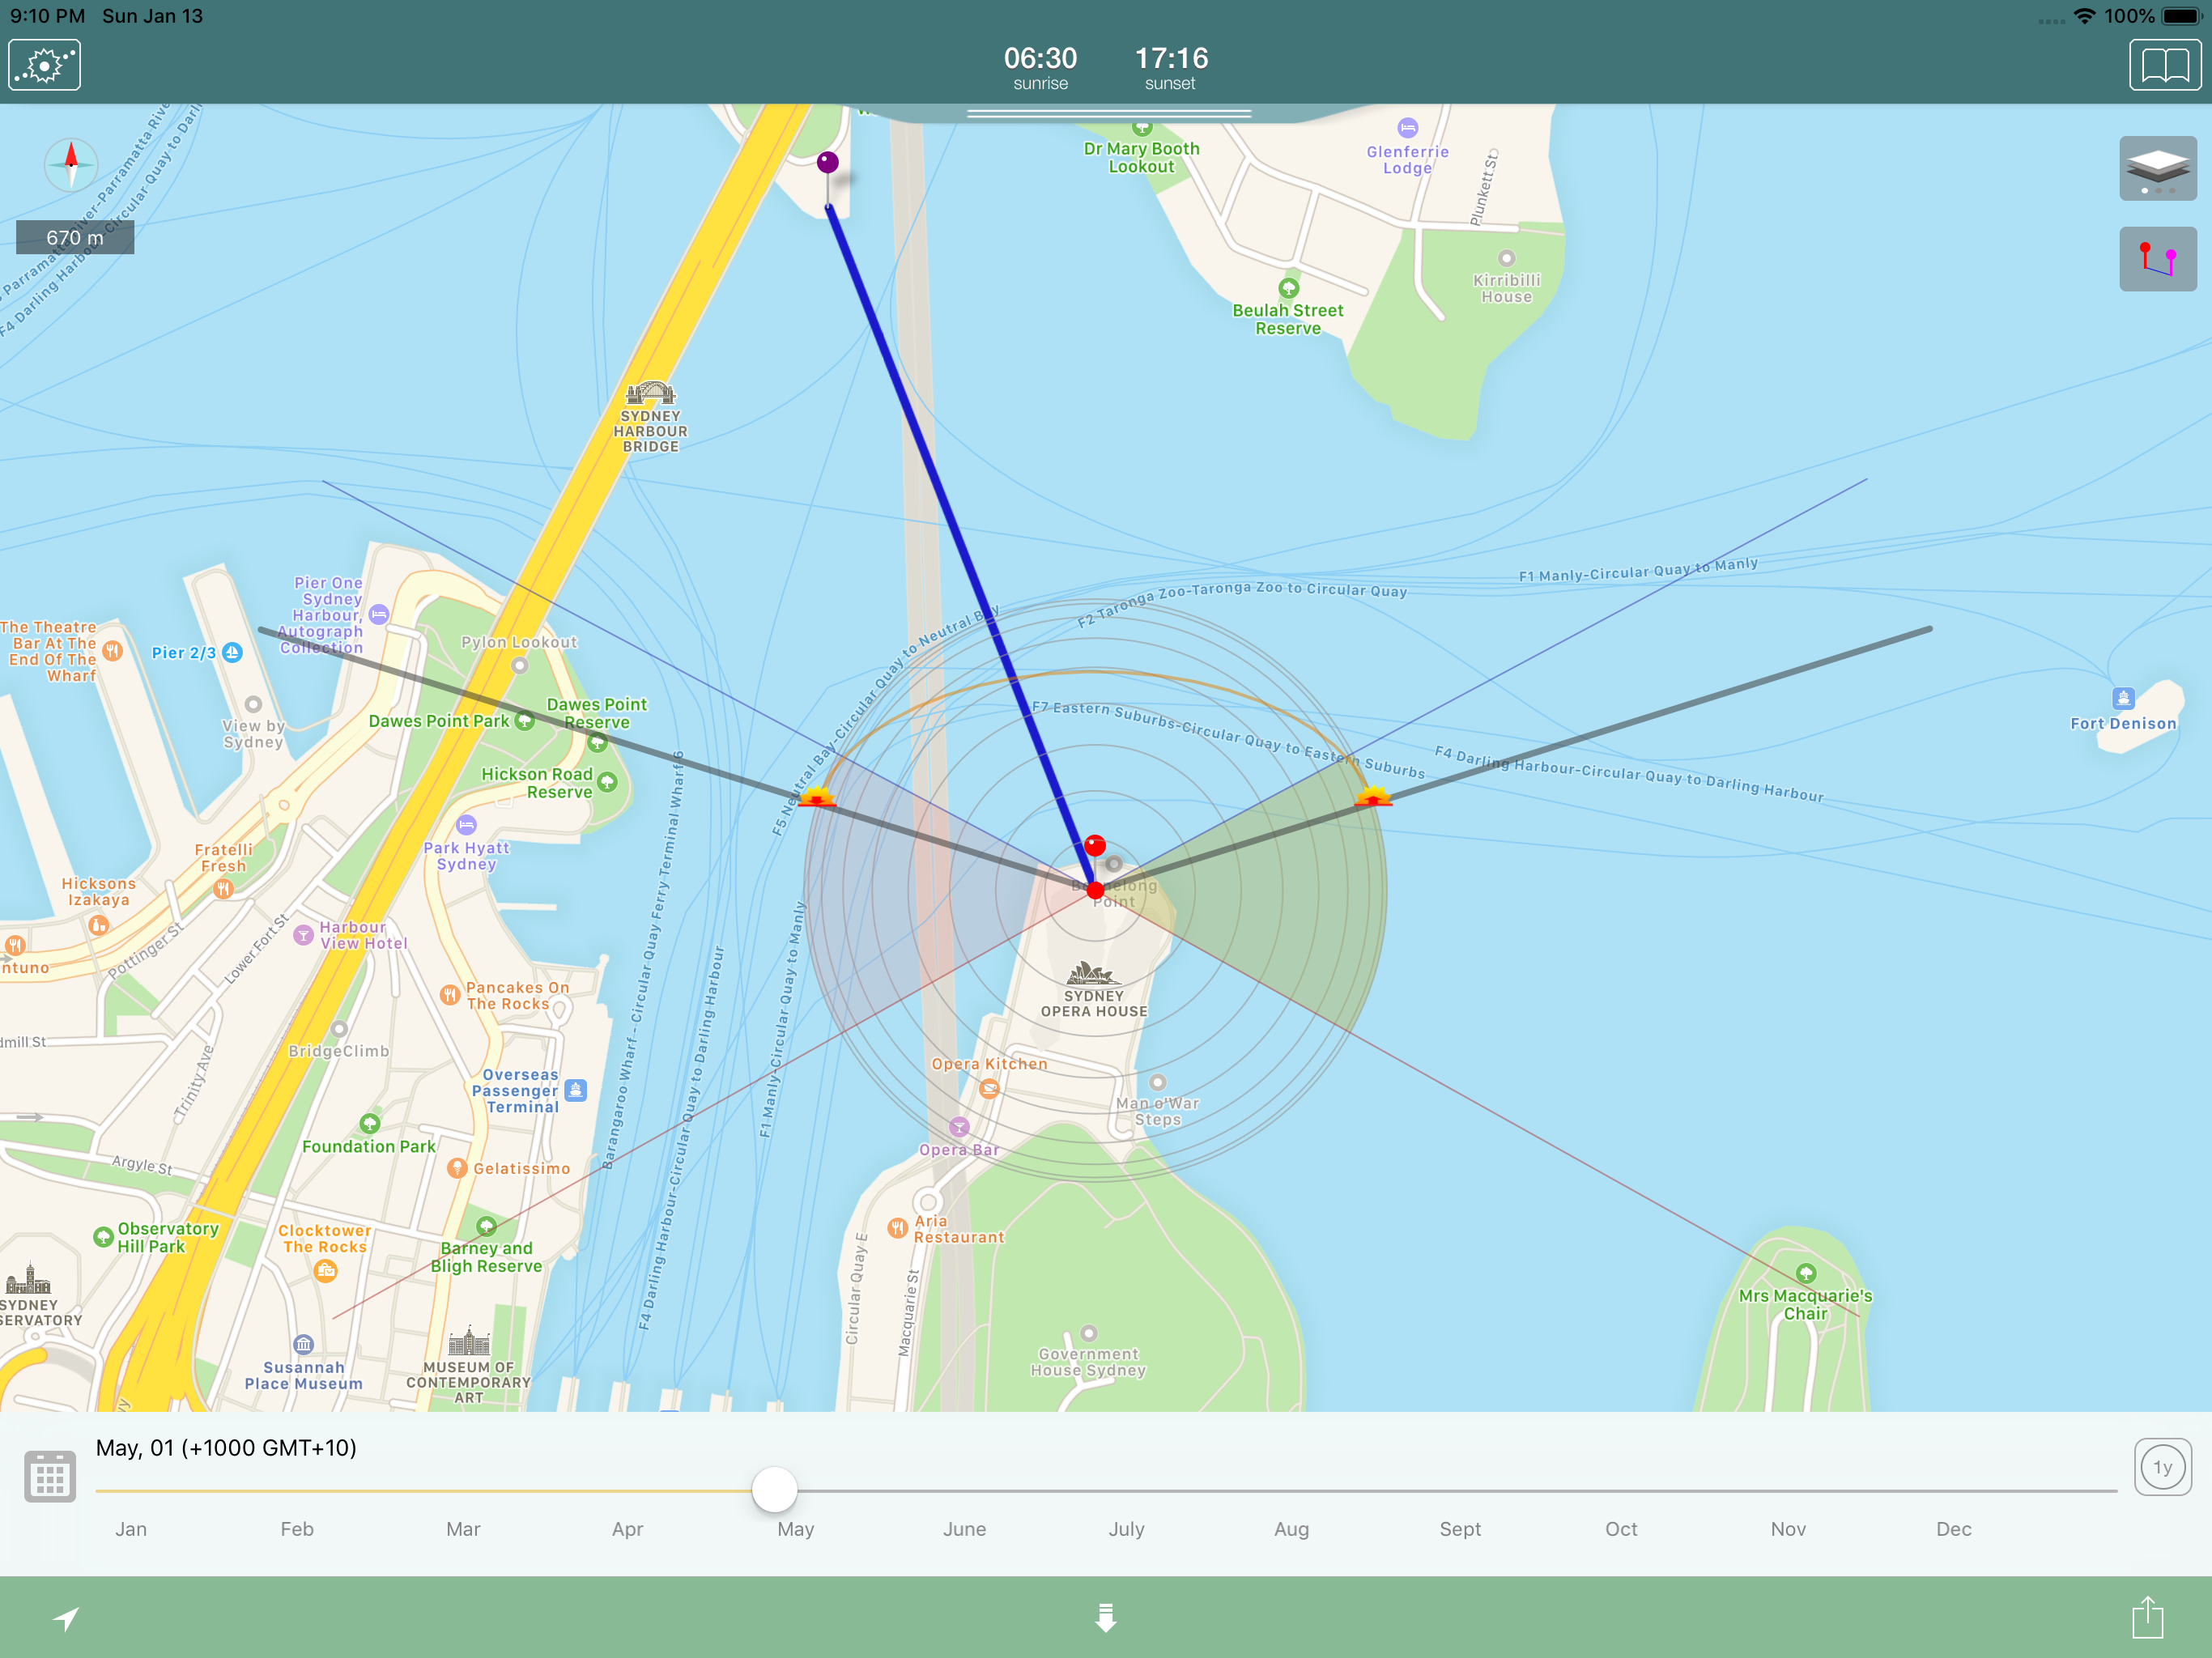The image size is (2212, 1658).
Task: Tap the sunrise marker icon on the arc
Action: point(1373,797)
